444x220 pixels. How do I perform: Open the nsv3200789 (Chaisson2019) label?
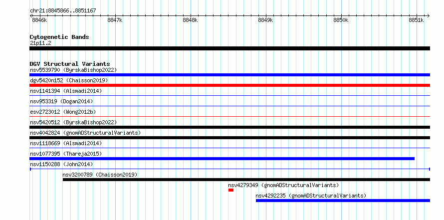click(x=100, y=175)
